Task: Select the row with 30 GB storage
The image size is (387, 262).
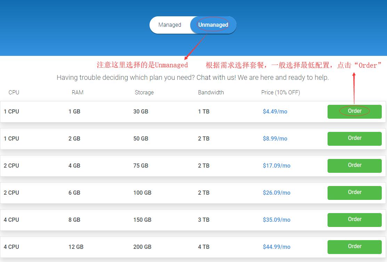Action: point(140,112)
